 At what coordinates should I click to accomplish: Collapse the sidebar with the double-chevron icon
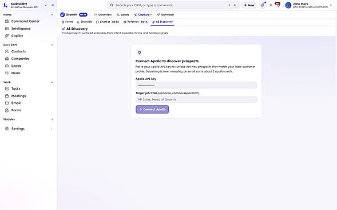[53, 5]
